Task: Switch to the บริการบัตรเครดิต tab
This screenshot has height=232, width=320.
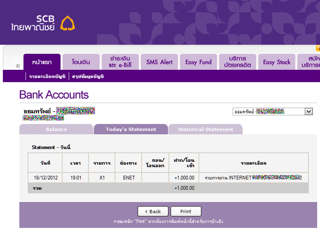Action: 237,62
